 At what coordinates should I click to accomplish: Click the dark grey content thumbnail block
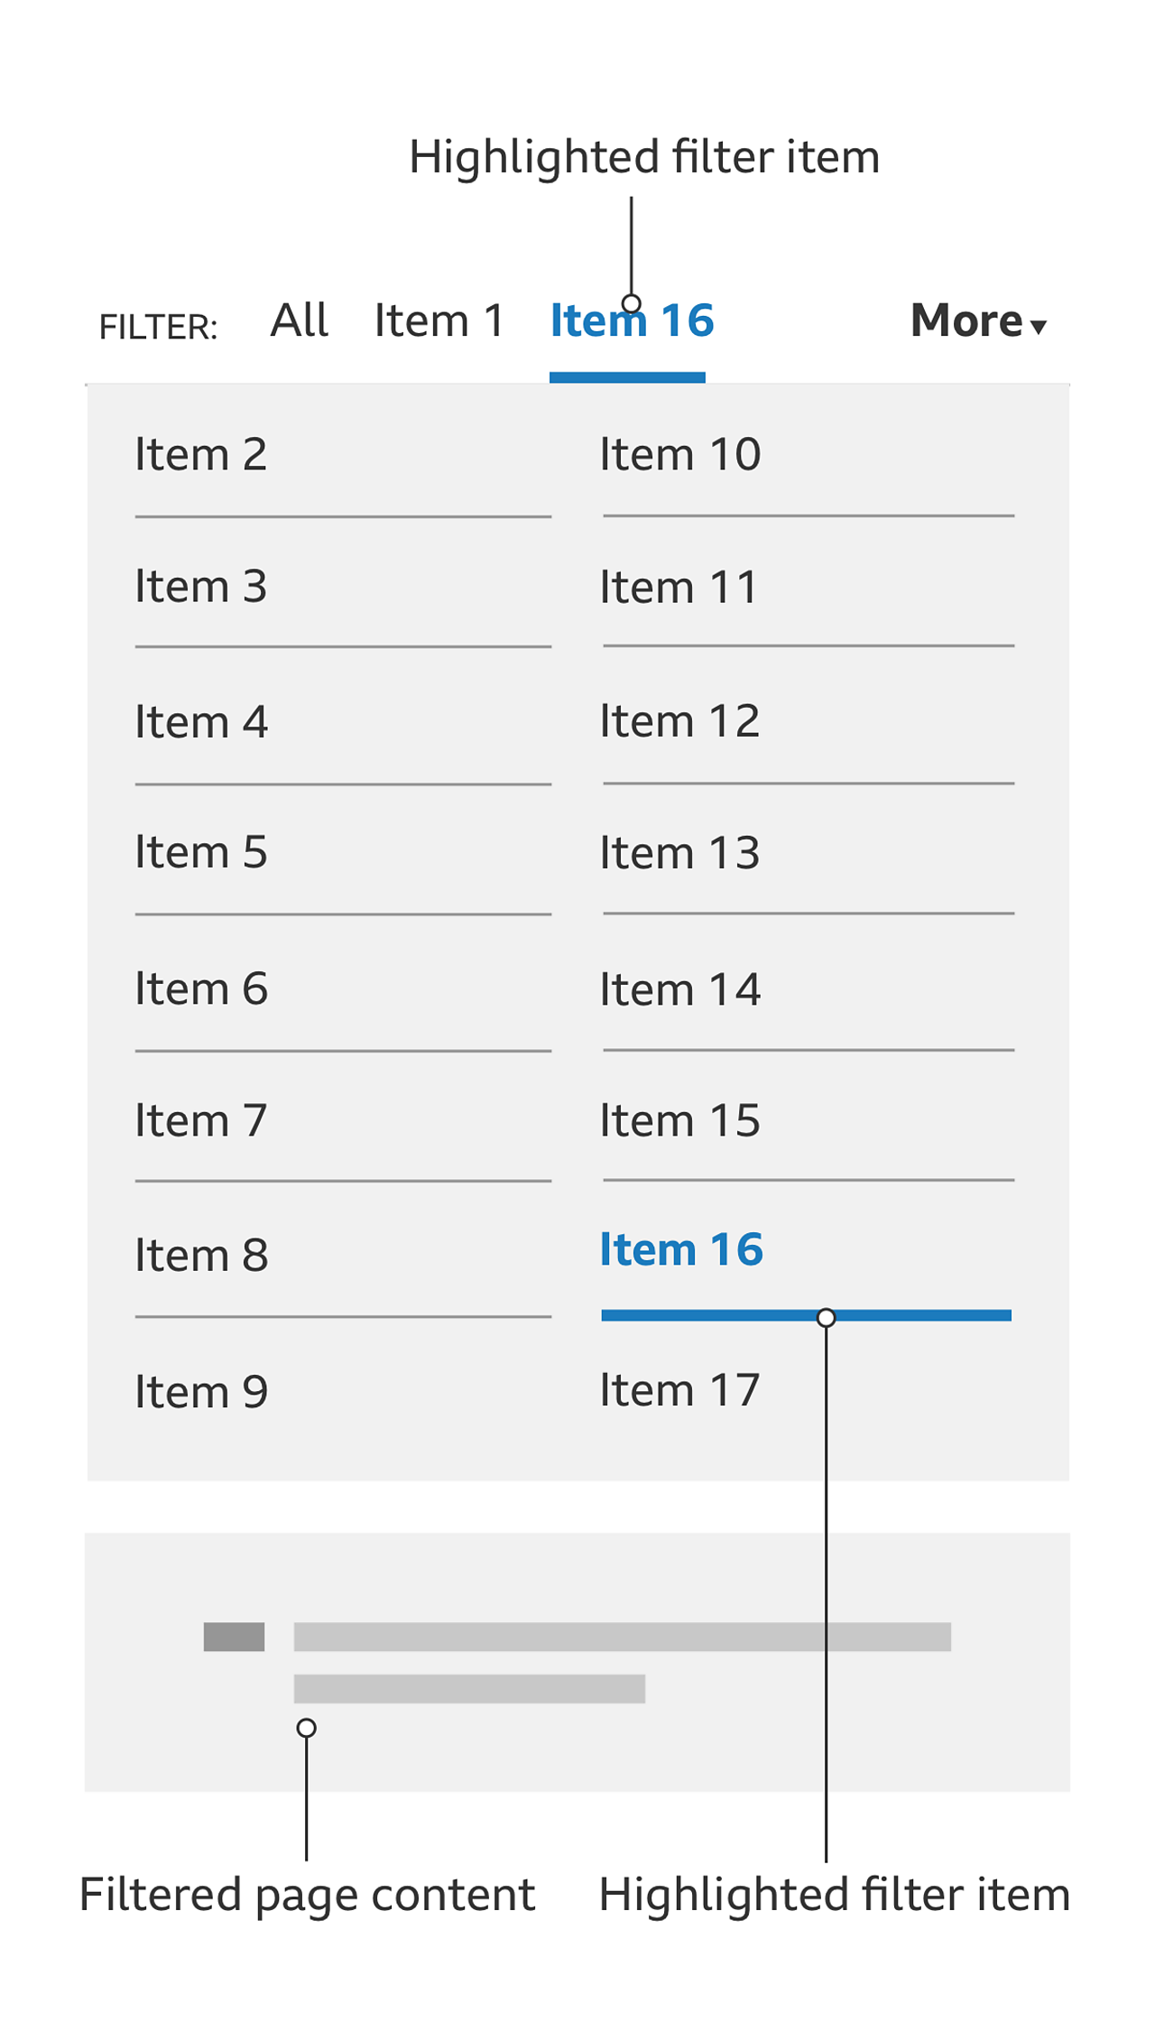tap(234, 1637)
